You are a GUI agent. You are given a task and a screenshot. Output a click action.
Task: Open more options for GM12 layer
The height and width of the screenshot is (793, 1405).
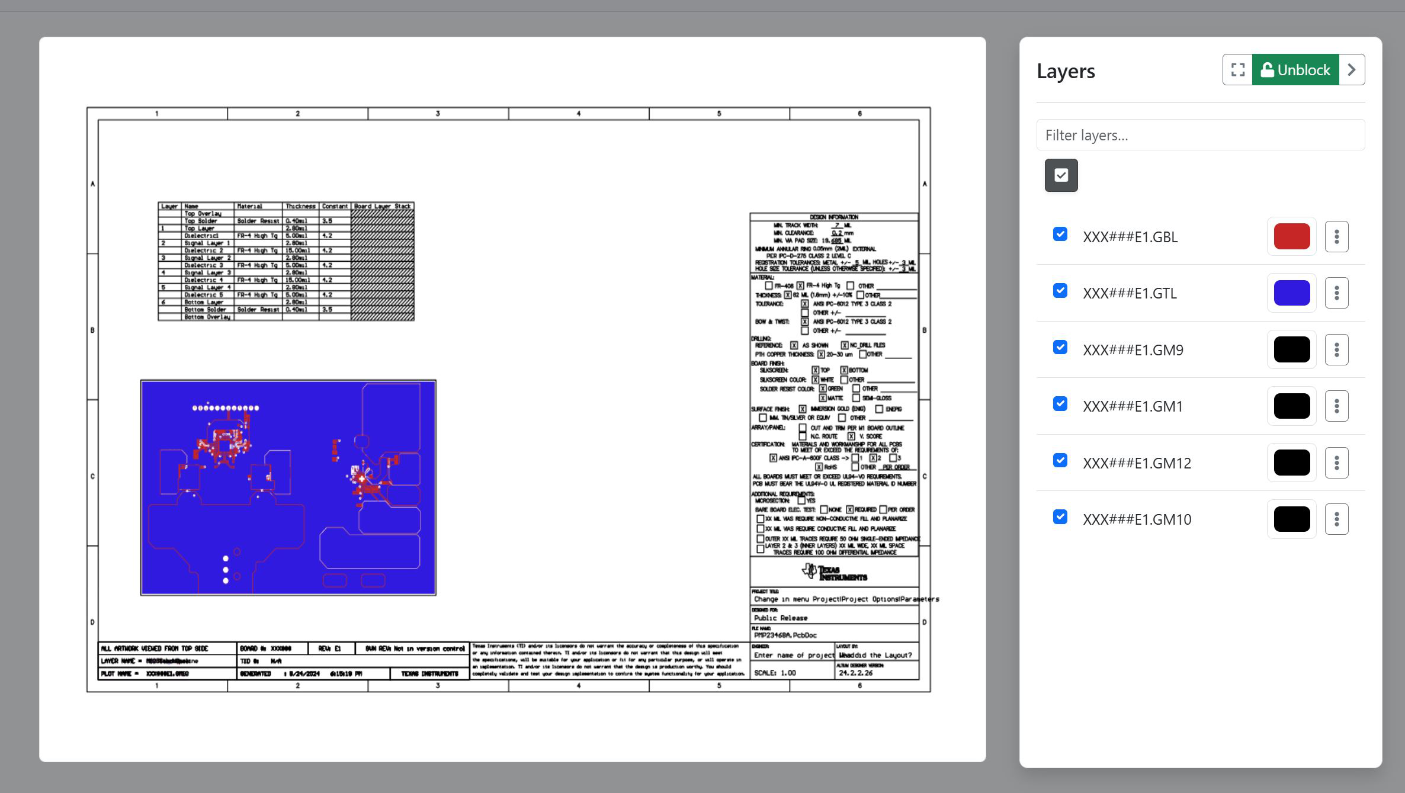click(1336, 463)
